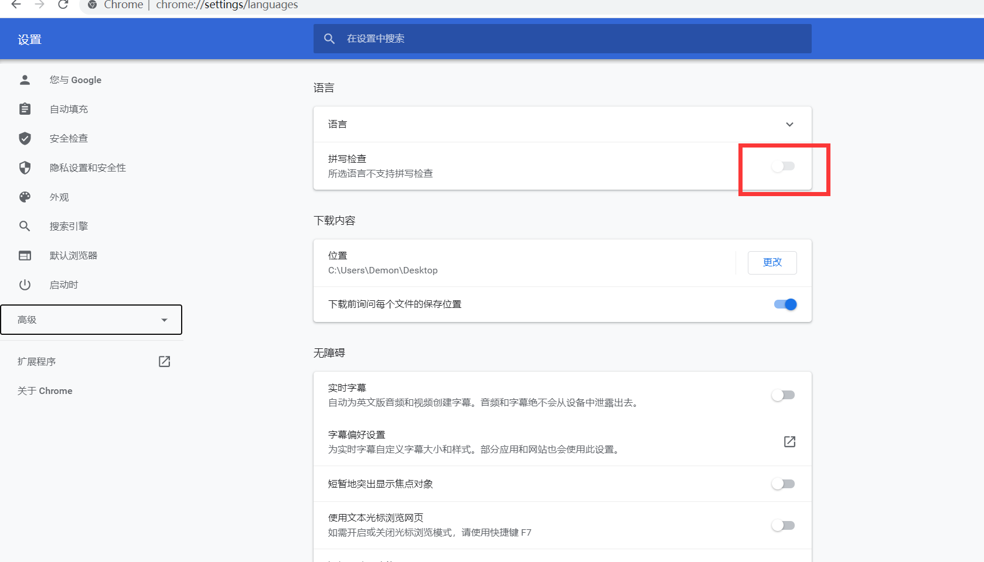Image resolution: width=984 pixels, height=562 pixels.
Task: Click the power icon for 启动时
Action: pyautogui.click(x=25, y=285)
